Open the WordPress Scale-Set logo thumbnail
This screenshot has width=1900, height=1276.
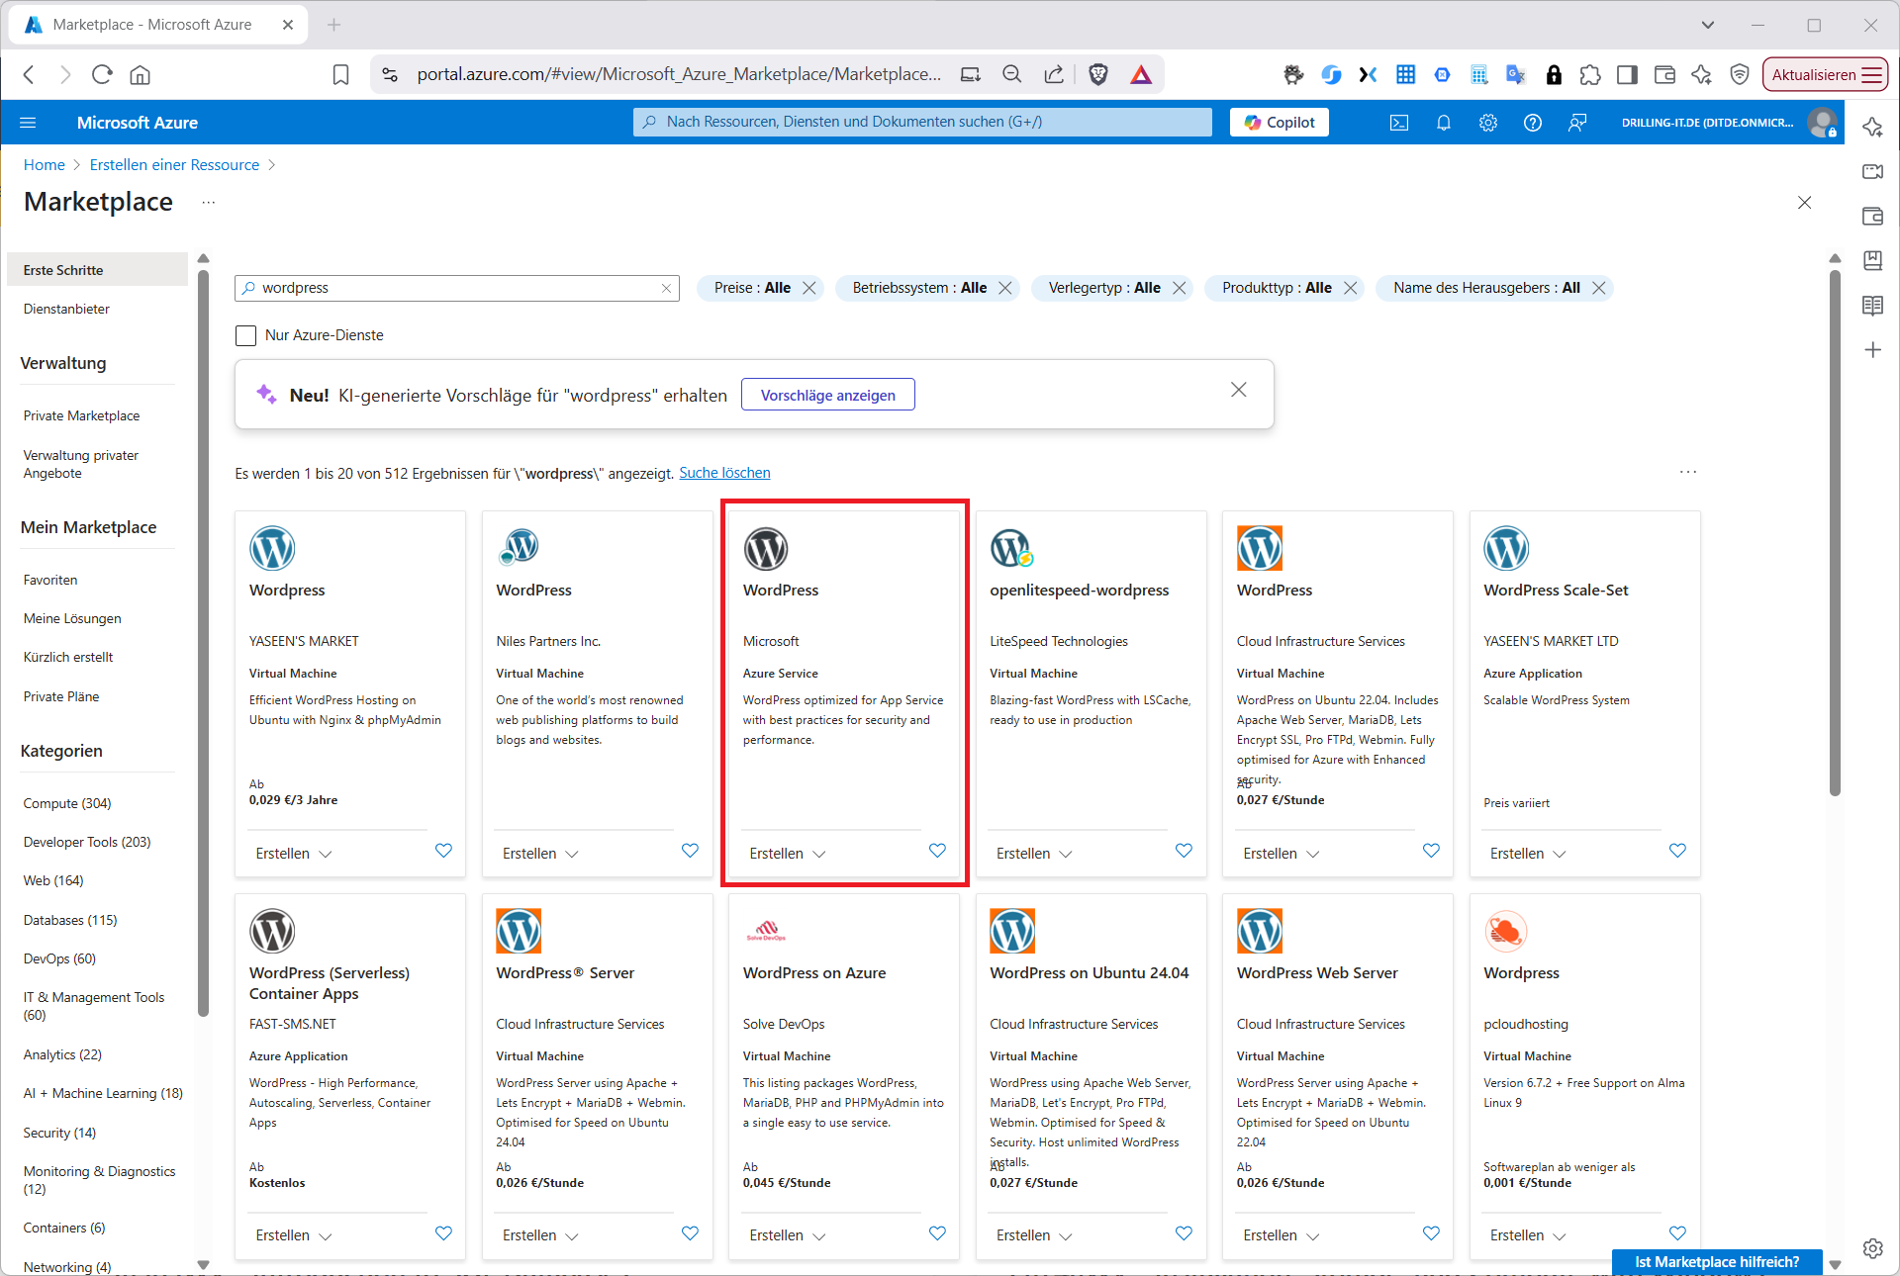pos(1506,548)
